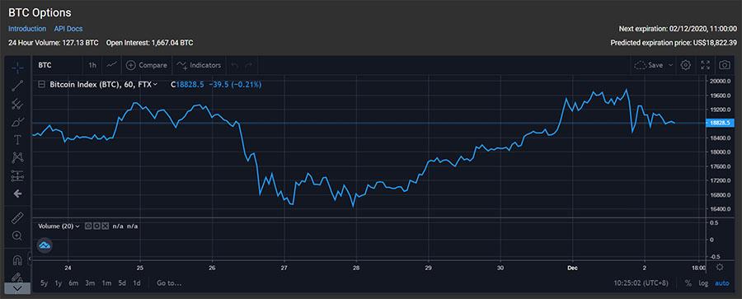Collapse the drawing toolbar side handle
The width and height of the screenshot is (742, 299).
coord(30,259)
